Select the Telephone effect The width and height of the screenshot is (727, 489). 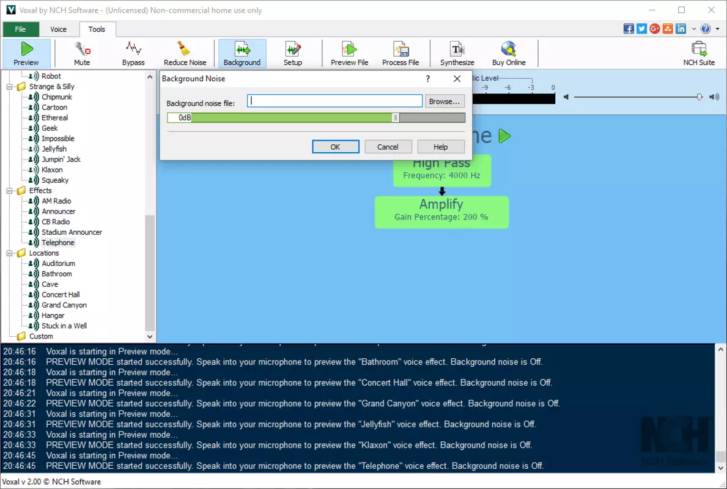tap(58, 243)
